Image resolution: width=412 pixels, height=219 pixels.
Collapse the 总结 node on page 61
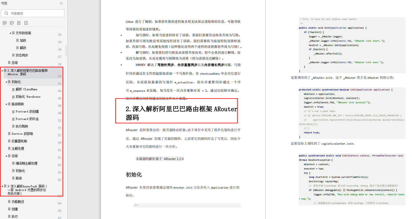(x=6, y=156)
